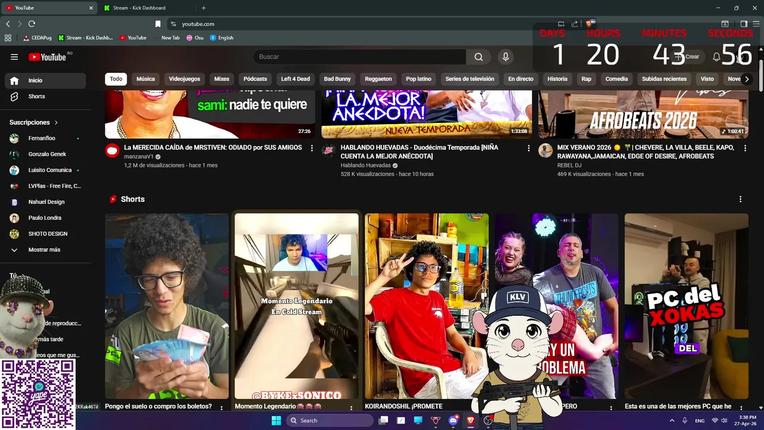Viewport: 764px width, 430px height.
Task: Open 'La MERECIDA CAÍDA de MRSTIVEN' video title
Action: pyautogui.click(x=213, y=148)
